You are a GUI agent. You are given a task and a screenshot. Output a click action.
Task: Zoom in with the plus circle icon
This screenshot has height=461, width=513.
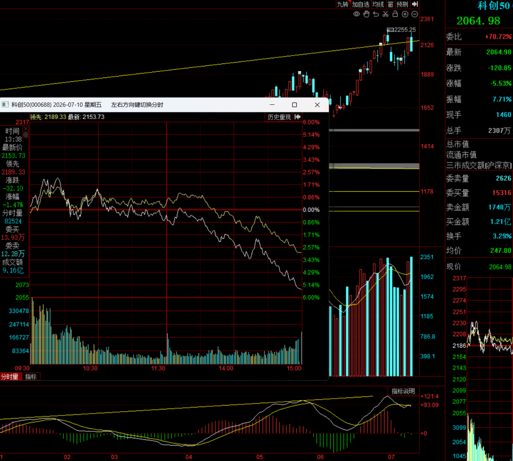405,14
